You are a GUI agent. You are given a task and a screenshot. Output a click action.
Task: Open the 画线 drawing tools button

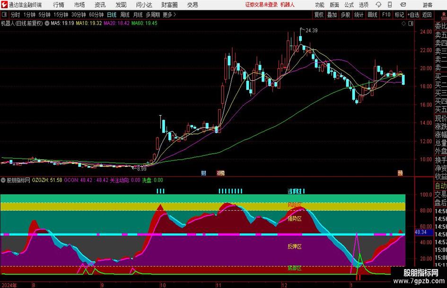pyautogui.click(x=372, y=15)
